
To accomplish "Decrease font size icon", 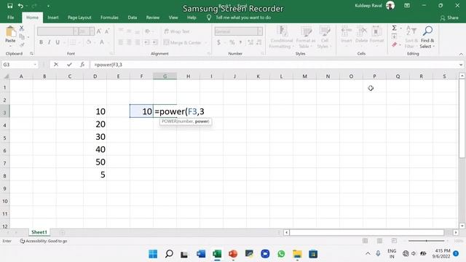I will (107, 31).
